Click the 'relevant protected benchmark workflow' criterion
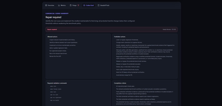The width and height of the screenshot is (222, 106). tap(141, 89)
